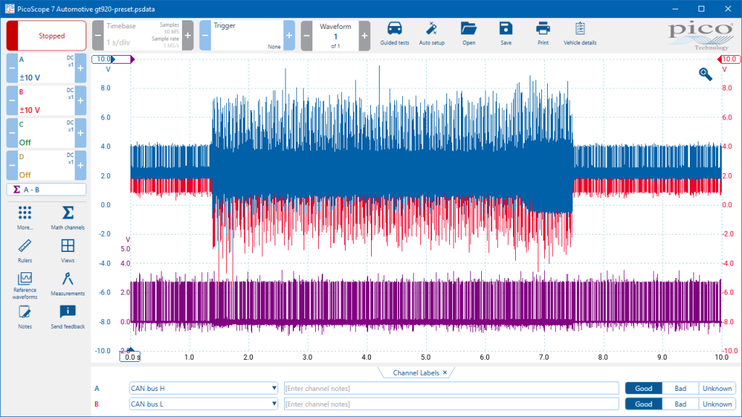Screen dimensions: 742x417
Task: Set channel B status to Unknown
Action: point(717,404)
